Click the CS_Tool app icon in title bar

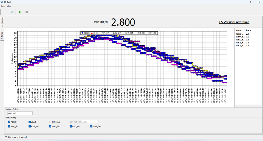[x=2, y=2]
